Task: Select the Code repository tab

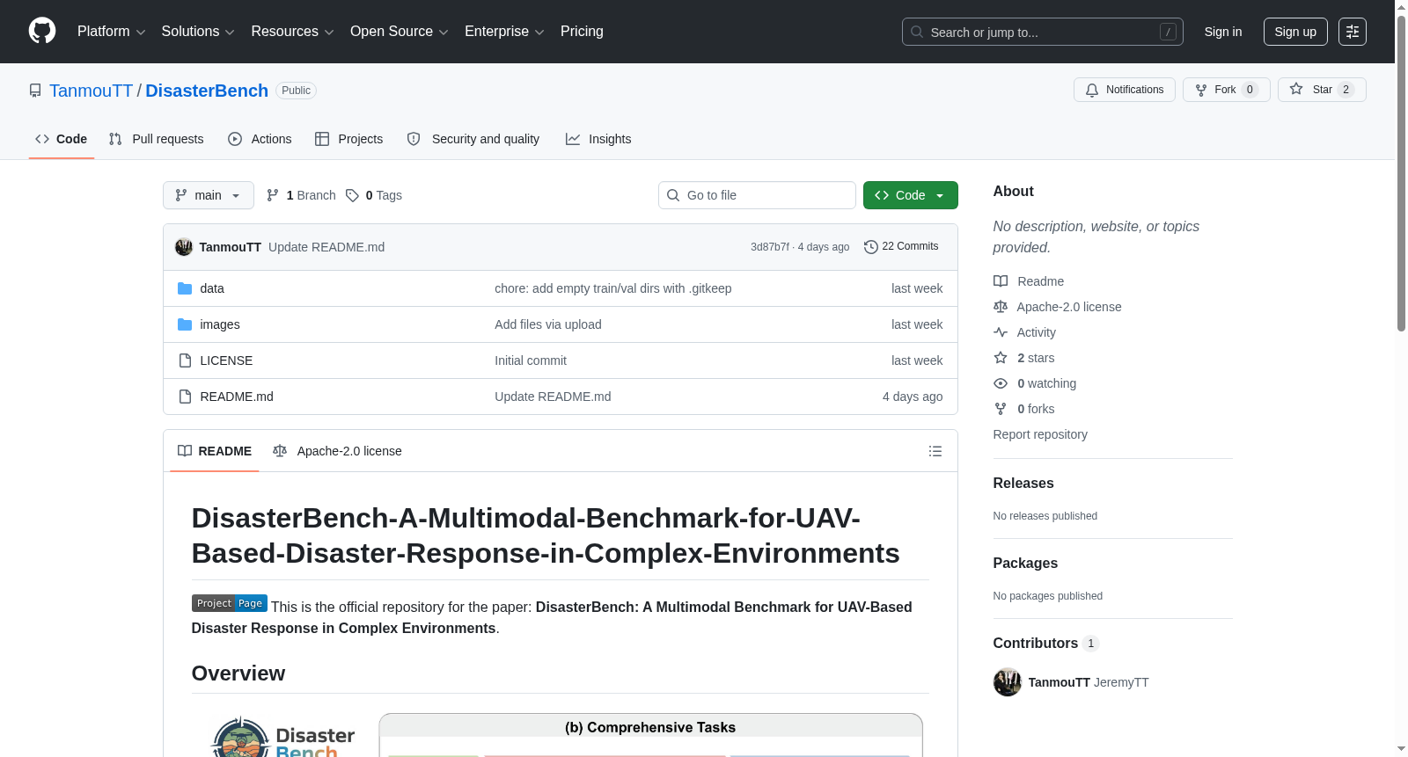Action: tap(62, 139)
